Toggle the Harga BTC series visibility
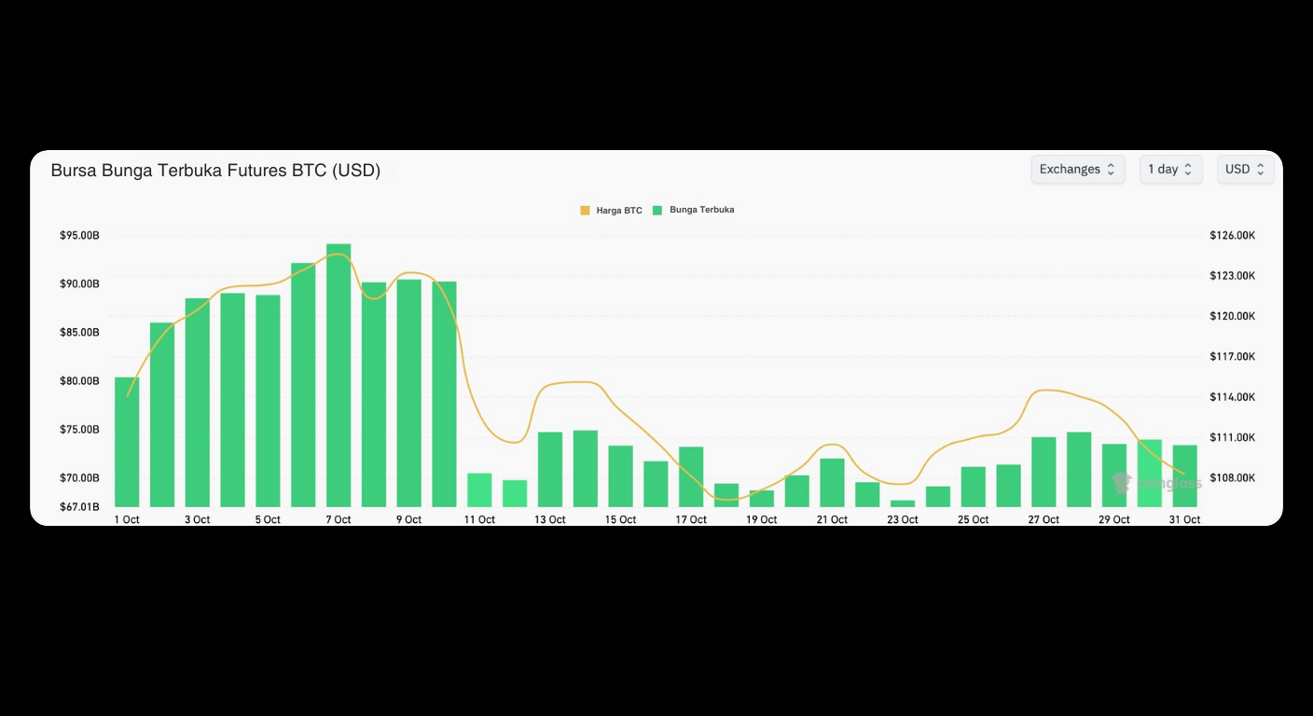 [x=611, y=210]
